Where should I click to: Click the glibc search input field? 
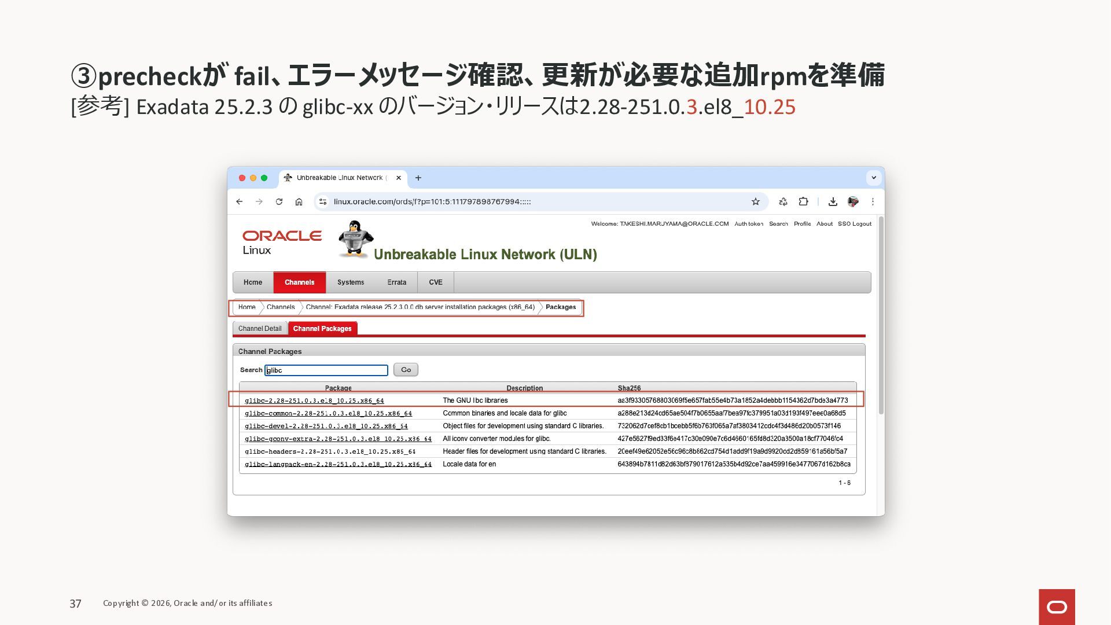pyautogui.click(x=326, y=370)
